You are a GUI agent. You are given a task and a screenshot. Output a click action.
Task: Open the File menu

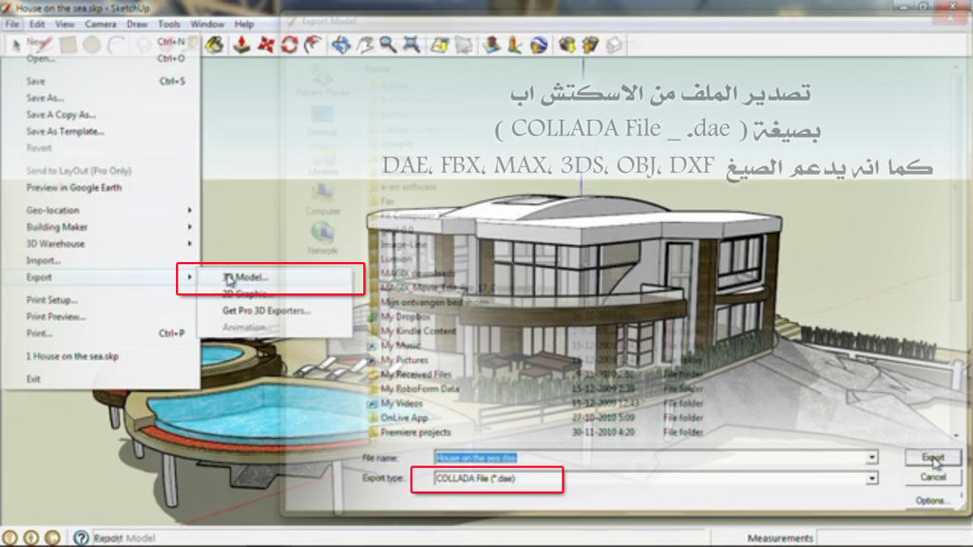click(x=12, y=24)
